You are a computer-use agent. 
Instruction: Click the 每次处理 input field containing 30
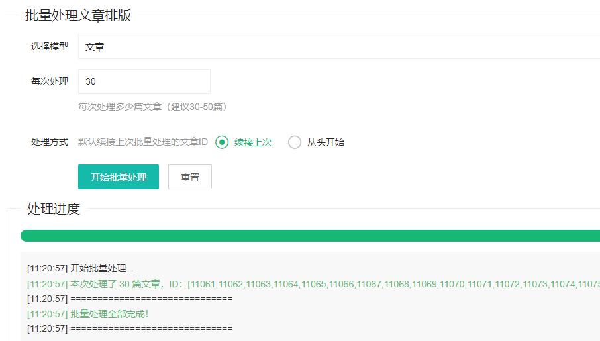144,81
